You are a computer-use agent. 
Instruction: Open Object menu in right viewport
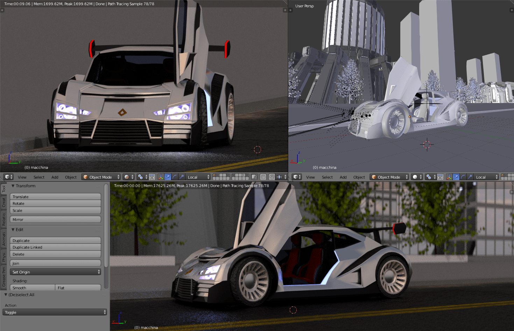click(359, 177)
